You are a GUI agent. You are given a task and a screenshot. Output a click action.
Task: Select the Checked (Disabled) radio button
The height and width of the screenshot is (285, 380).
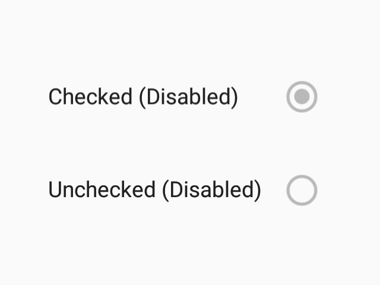302,97
